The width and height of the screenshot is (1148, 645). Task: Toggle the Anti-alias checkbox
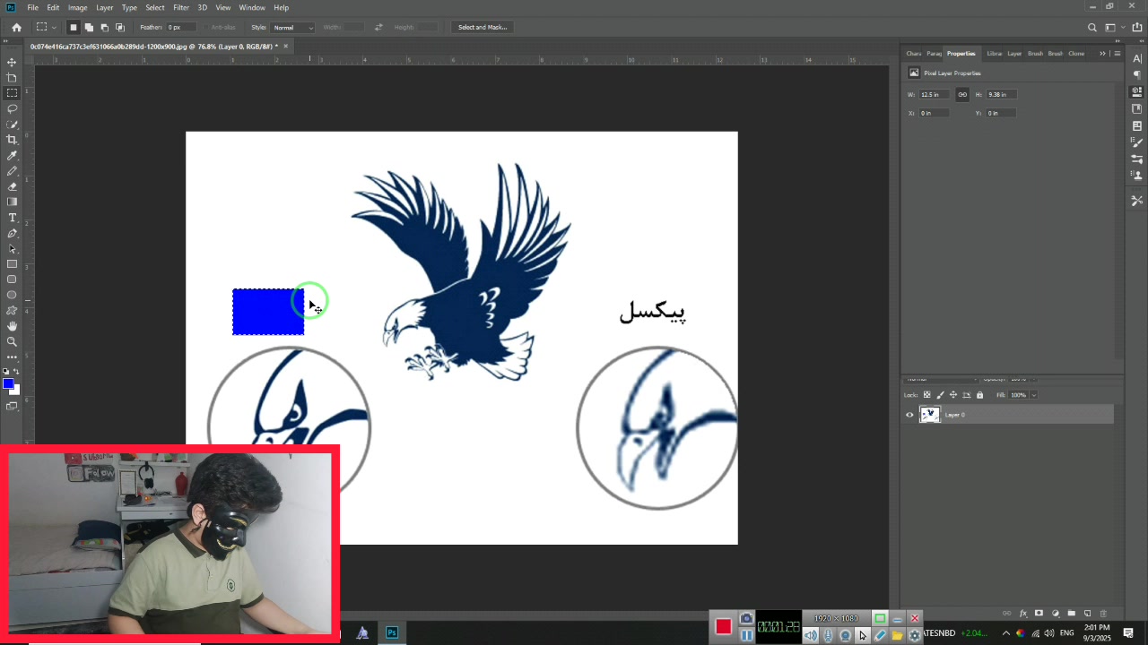click(205, 28)
